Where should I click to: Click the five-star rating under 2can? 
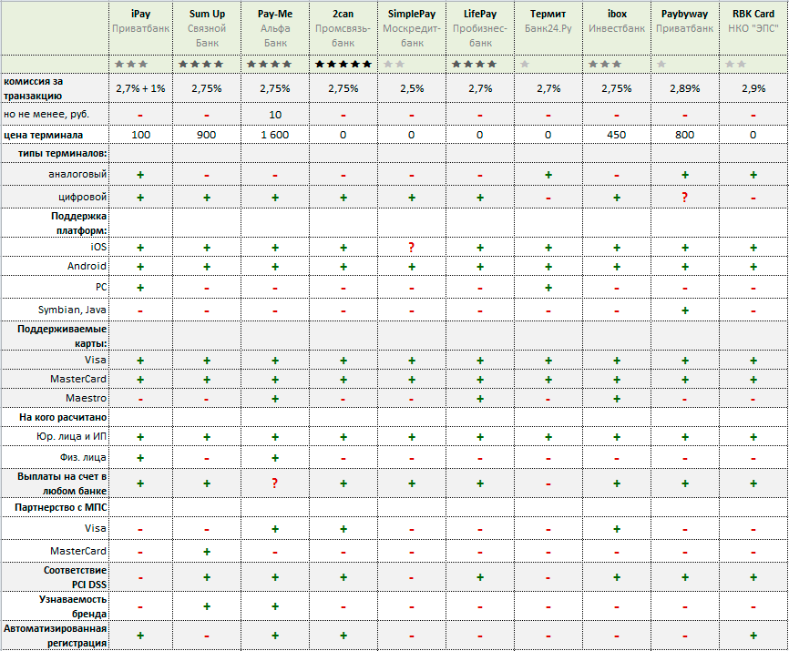tap(343, 64)
